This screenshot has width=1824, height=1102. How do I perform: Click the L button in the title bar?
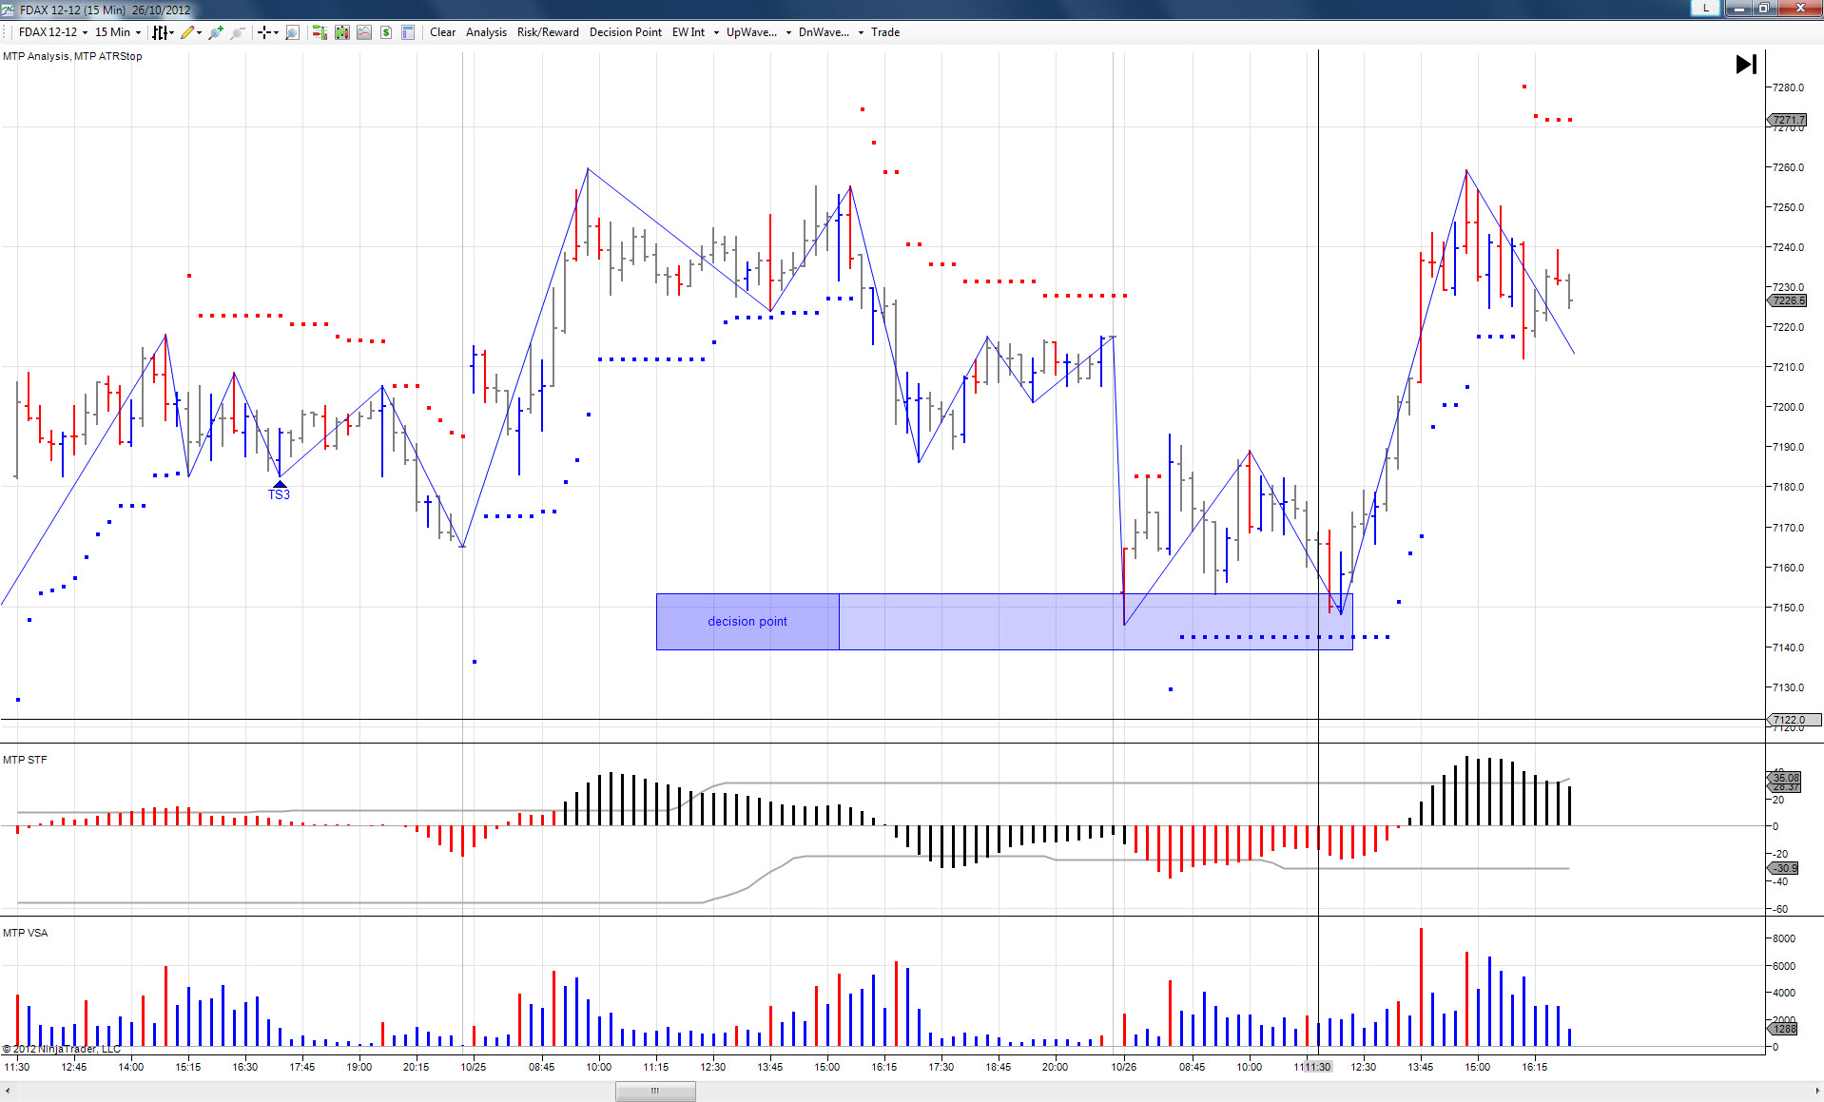click(x=1705, y=8)
